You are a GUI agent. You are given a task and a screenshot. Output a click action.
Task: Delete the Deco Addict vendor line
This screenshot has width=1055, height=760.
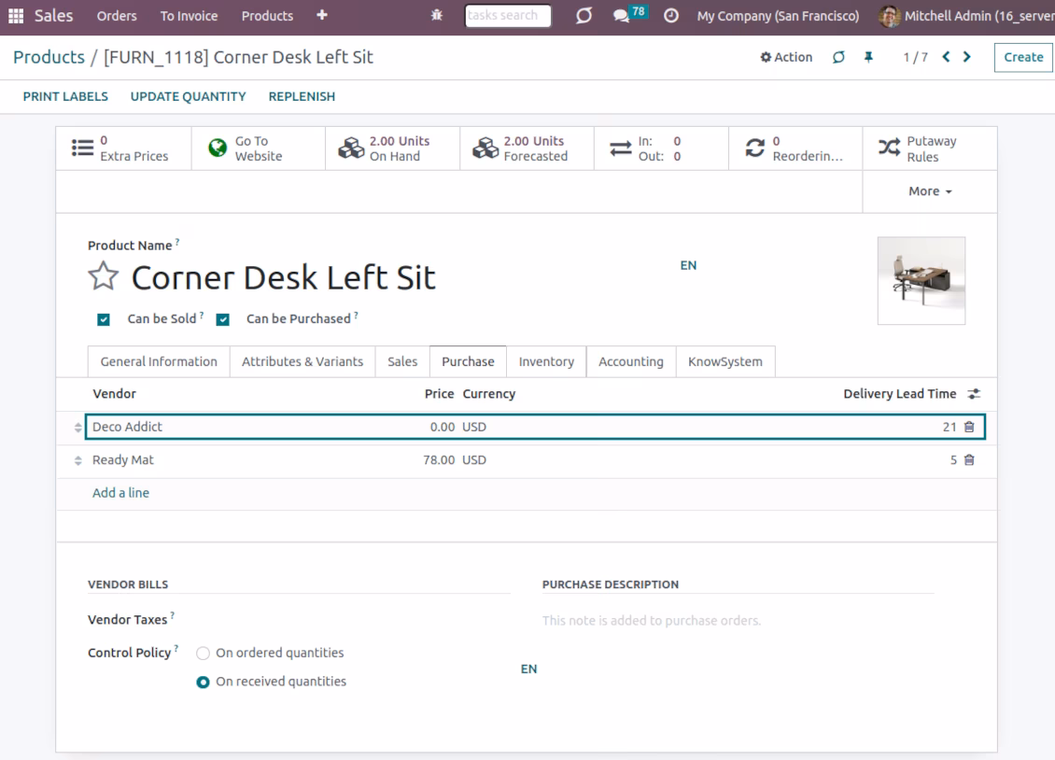coord(969,427)
